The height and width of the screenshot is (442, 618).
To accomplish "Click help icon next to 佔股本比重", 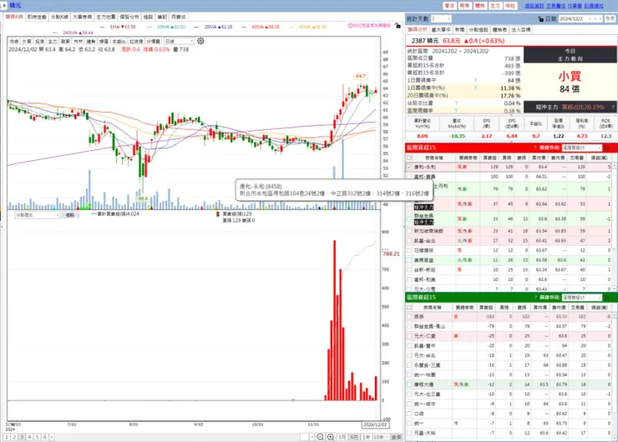I will coord(457,103).
